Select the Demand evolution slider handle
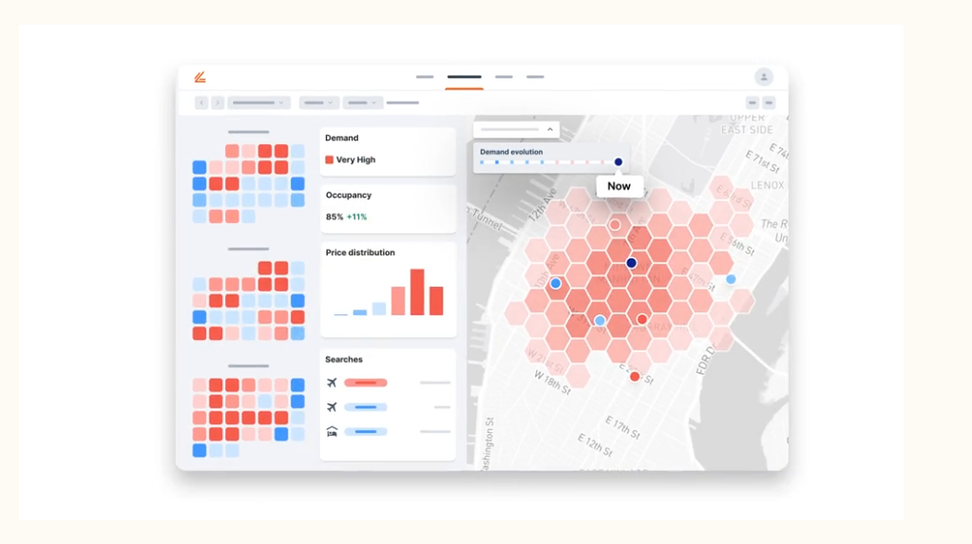 (618, 161)
